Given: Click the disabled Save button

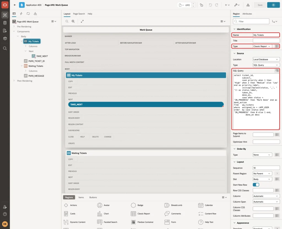Looking at the screenshot, I should pos(260,5).
